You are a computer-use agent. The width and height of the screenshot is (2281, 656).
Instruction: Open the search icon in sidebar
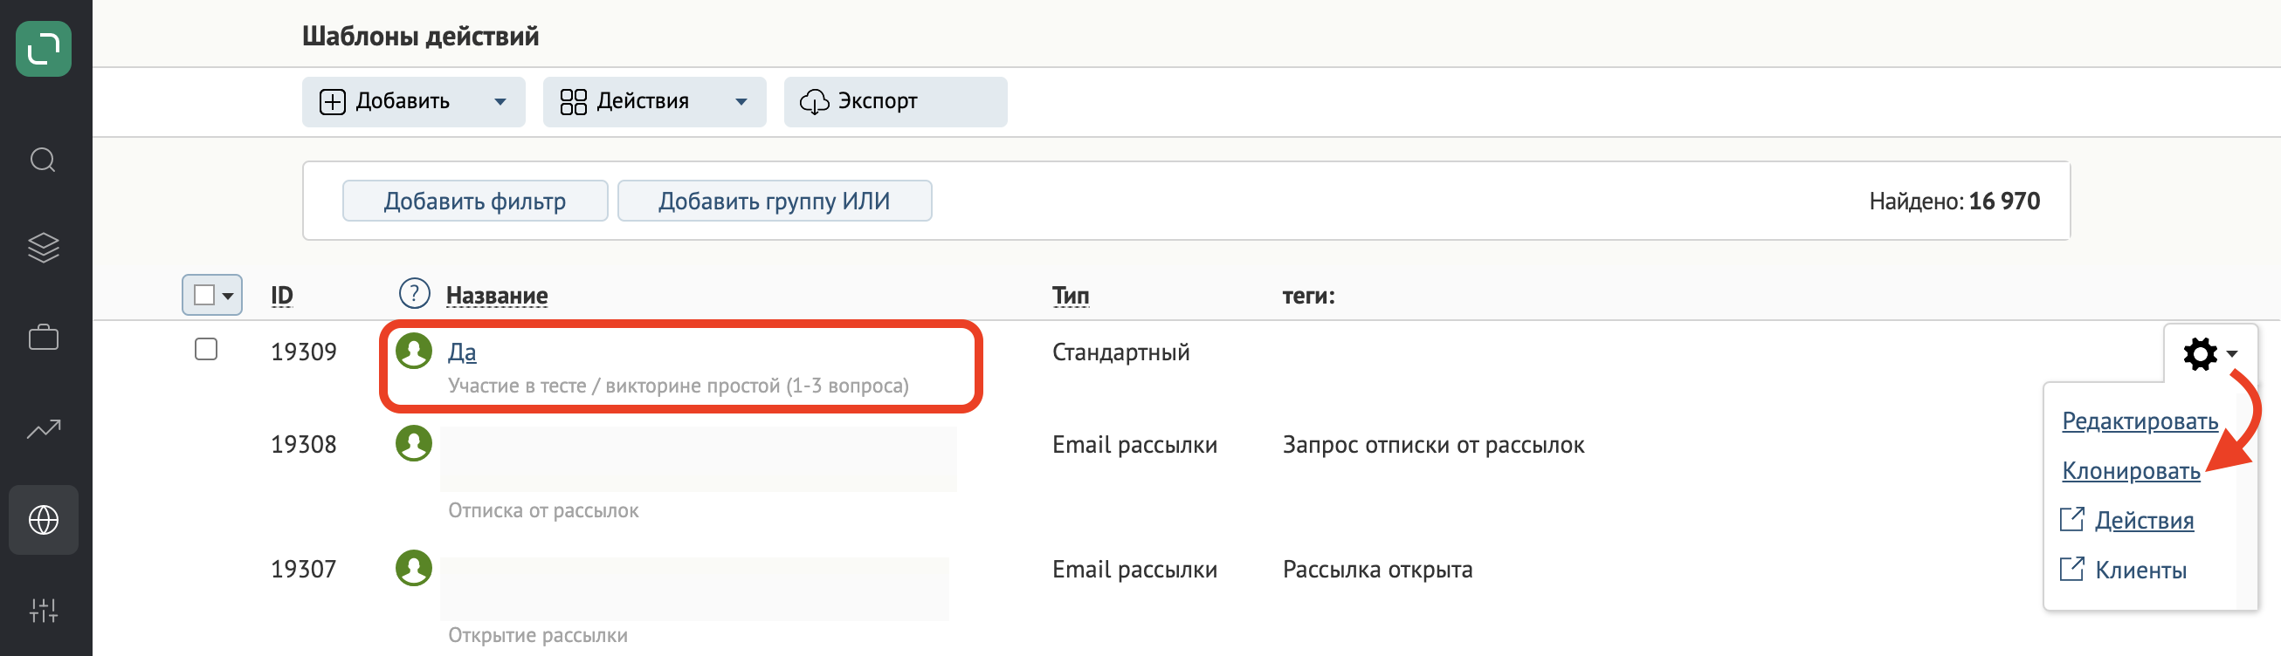pos(44,160)
